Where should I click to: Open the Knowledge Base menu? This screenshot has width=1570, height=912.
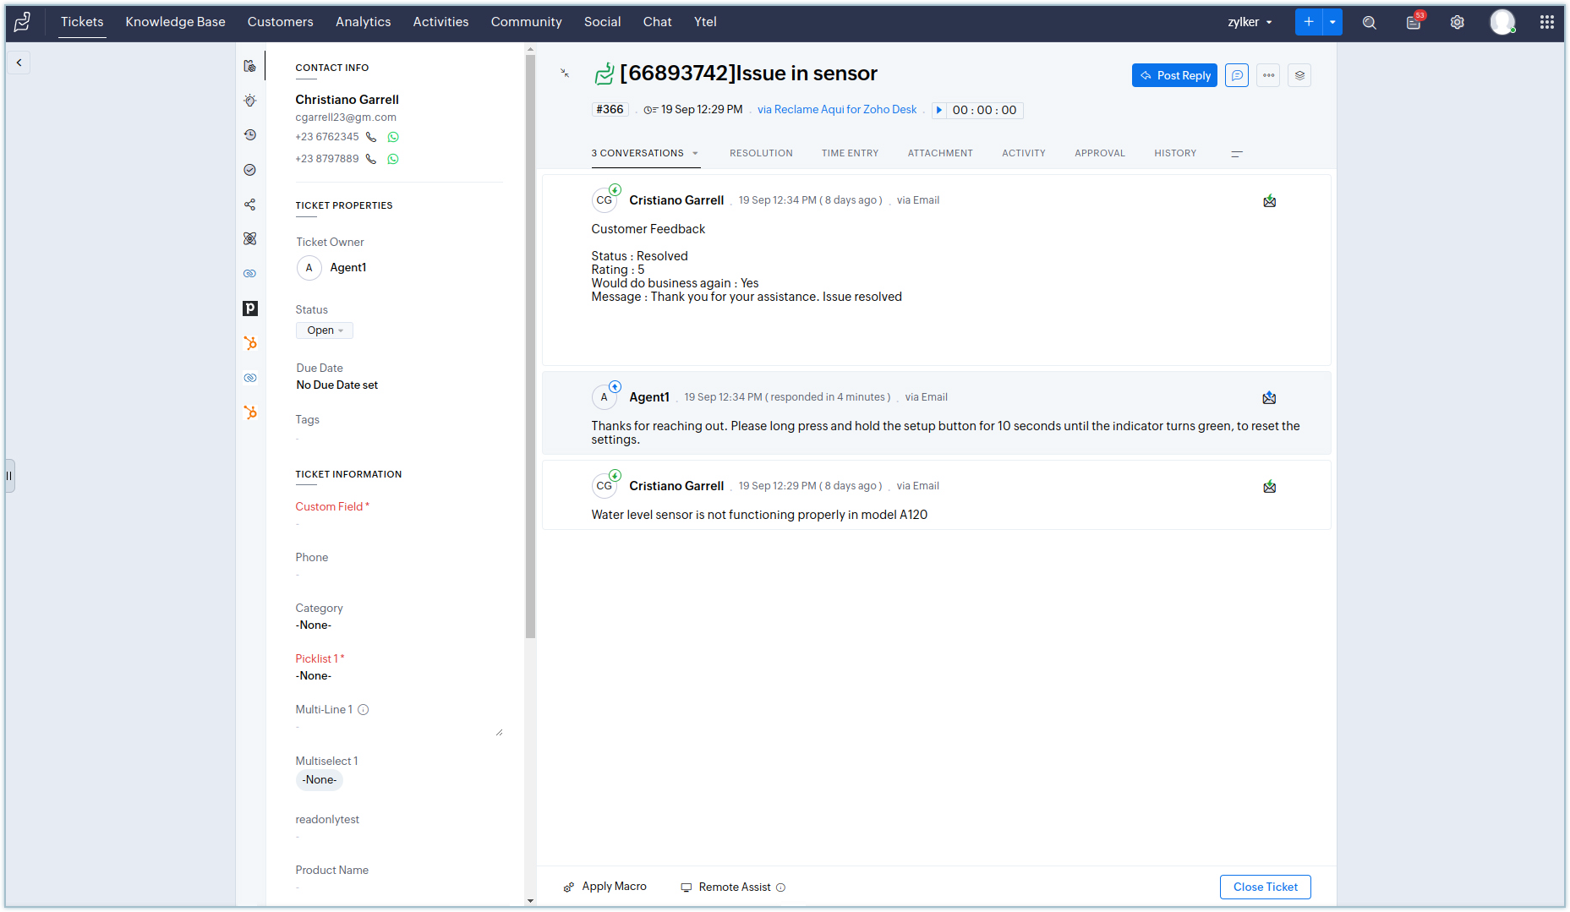point(175,22)
